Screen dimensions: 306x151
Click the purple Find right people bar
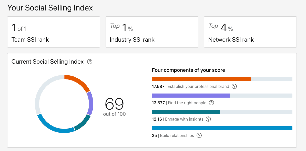(191, 96)
